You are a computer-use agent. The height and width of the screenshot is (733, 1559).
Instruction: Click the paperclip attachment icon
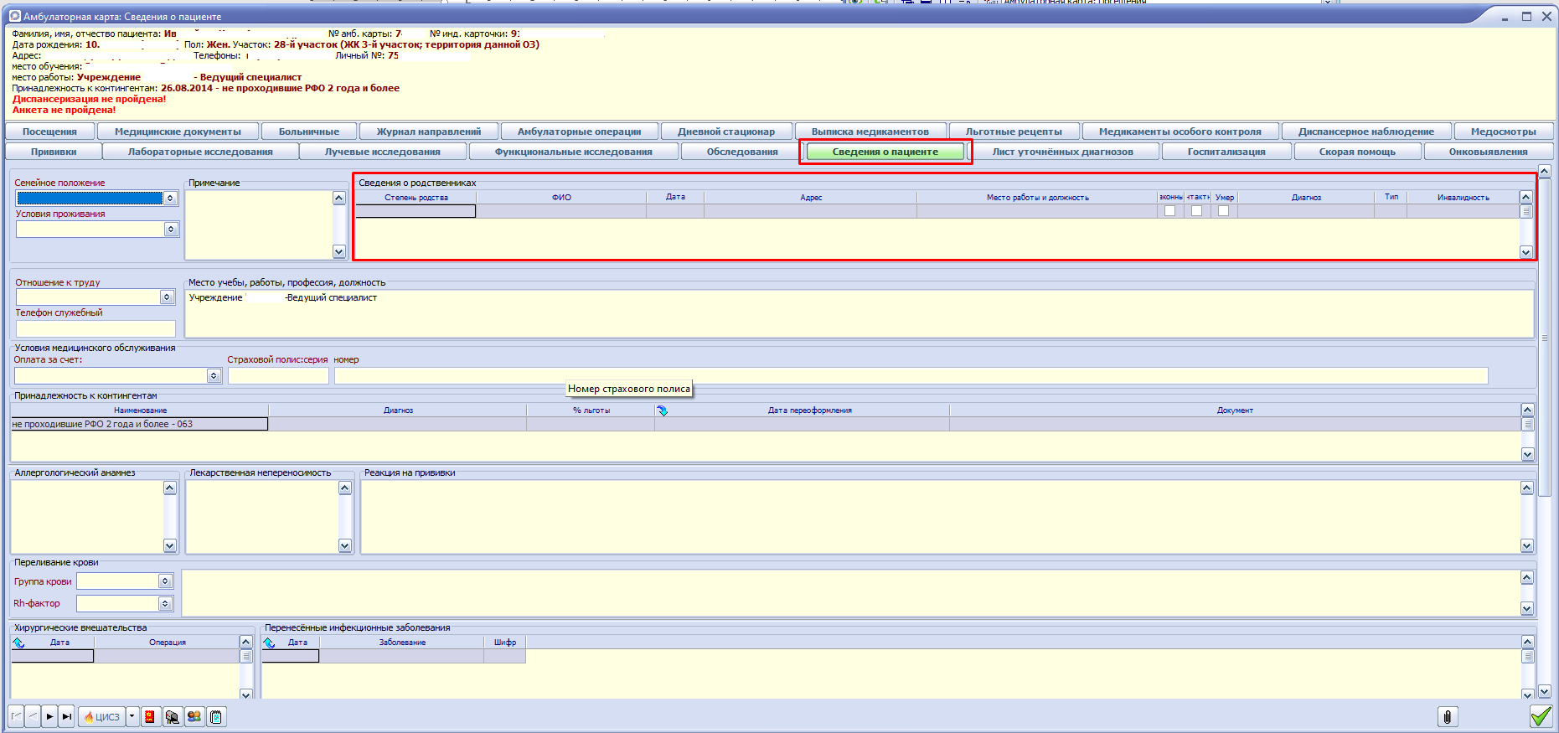[1447, 717]
